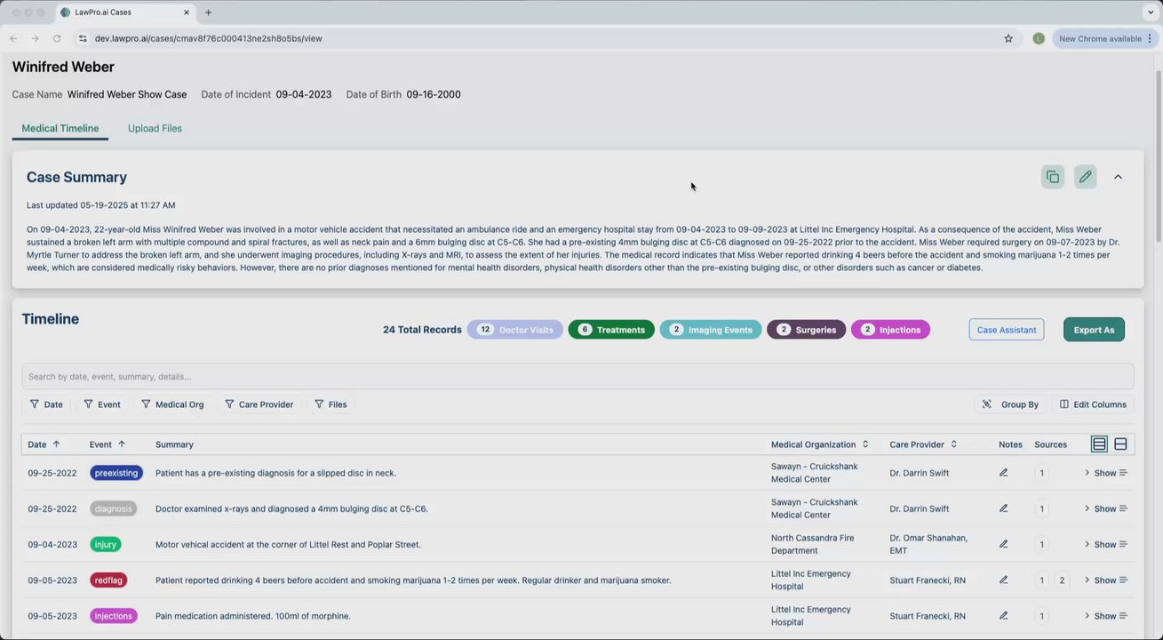Screen dimensions: 1163x640
Task: Open source 2 for the redflag row
Action: coord(1062,580)
